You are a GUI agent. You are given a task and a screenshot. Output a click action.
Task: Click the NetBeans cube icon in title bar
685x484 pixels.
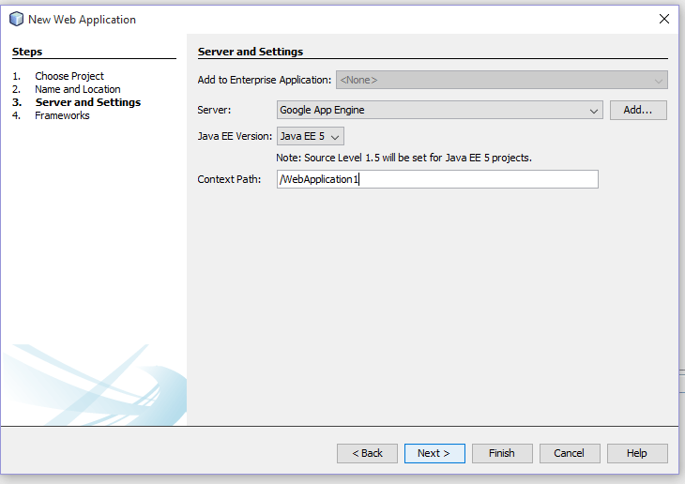(16, 19)
